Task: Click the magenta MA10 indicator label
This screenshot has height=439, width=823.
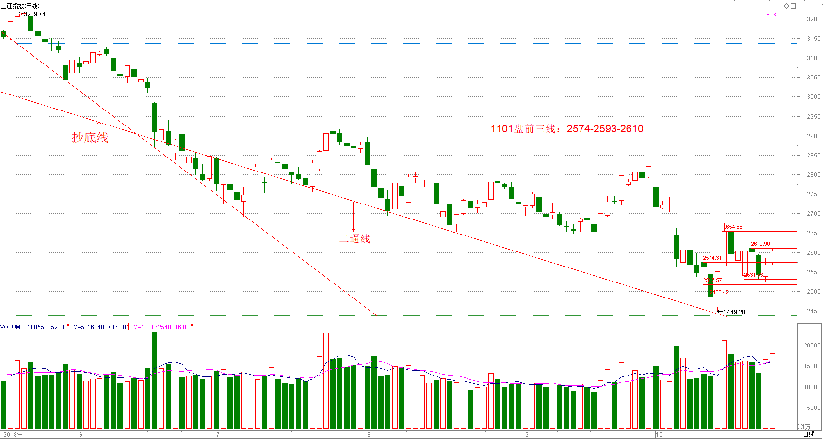Action: (x=141, y=327)
